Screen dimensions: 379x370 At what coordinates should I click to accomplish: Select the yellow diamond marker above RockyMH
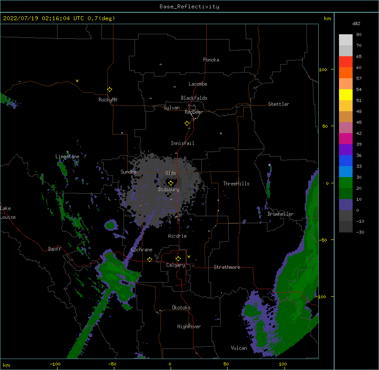coord(109,90)
